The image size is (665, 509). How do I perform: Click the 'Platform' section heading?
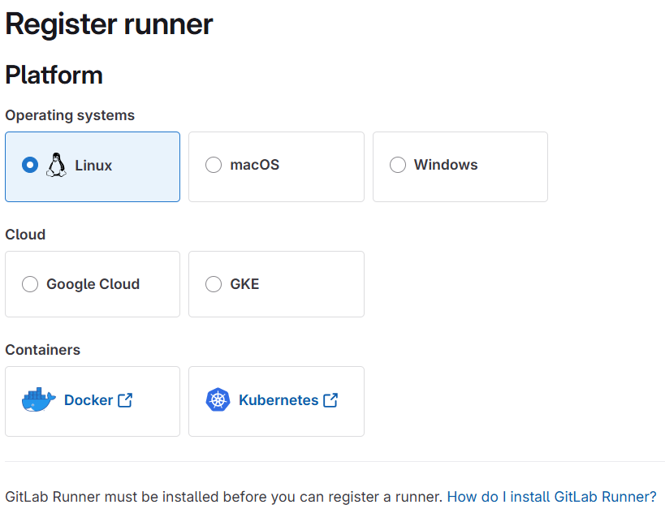54,75
